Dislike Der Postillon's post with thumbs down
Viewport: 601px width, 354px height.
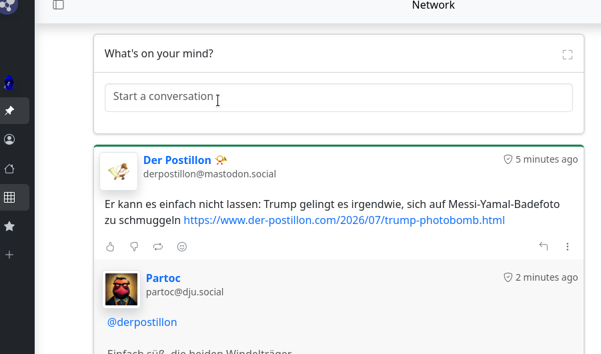click(134, 247)
